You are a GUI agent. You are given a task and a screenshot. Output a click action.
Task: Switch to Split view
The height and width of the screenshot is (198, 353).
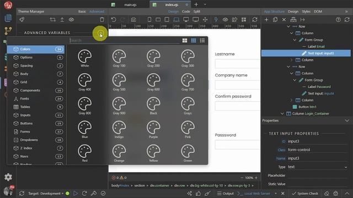click(x=197, y=12)
